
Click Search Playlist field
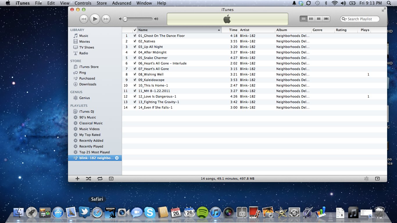360,19
